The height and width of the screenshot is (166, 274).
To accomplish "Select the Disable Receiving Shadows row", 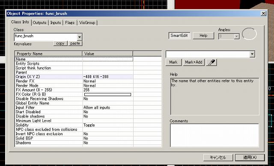I will 74,99.
